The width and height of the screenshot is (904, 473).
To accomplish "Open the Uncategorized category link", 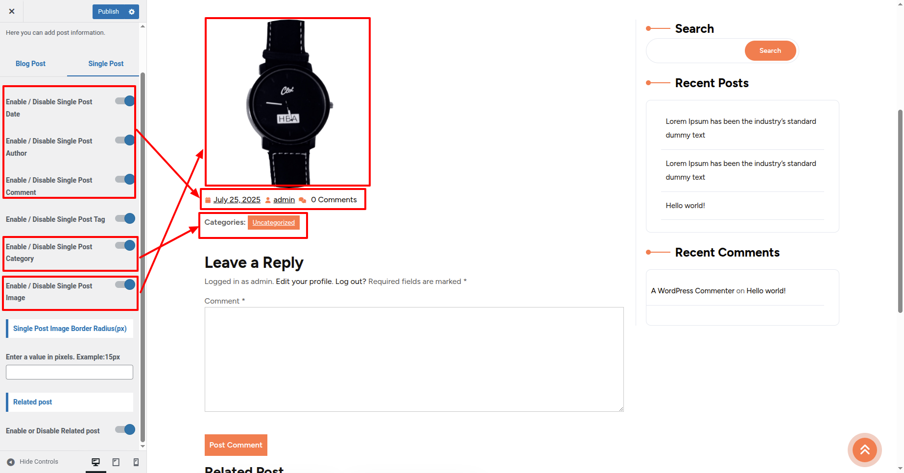I will tap(274, 222).
